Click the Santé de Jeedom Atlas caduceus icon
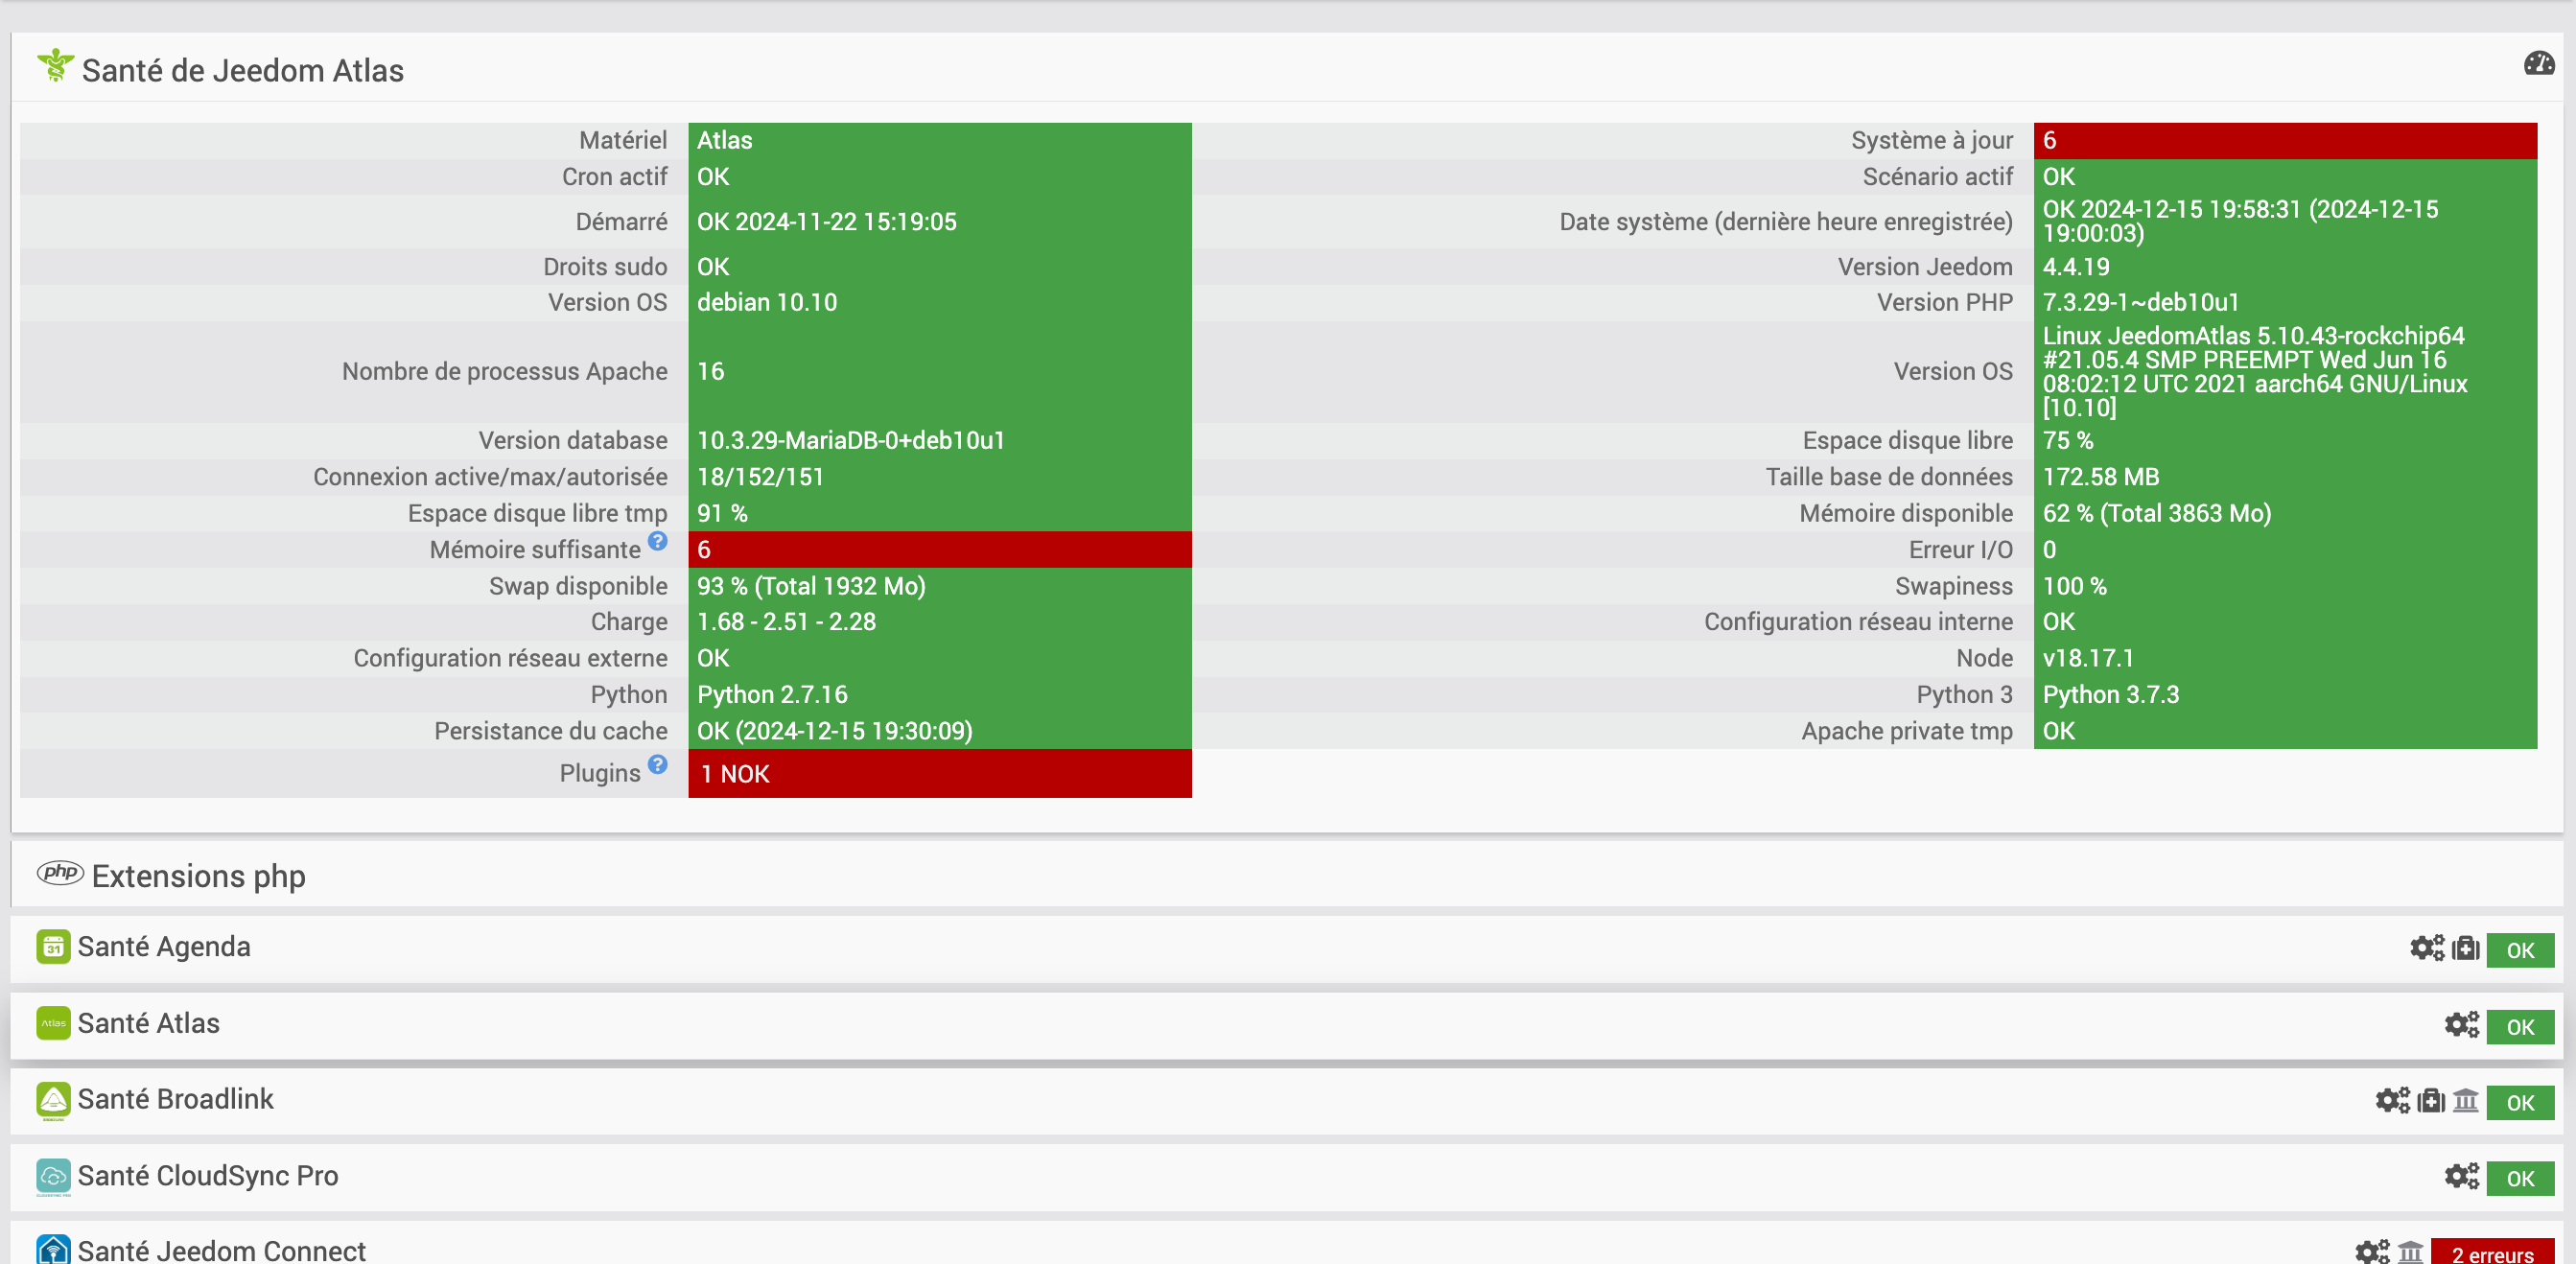The width and height of the screenshot is (2576, 1264). [x=55, y=66]
